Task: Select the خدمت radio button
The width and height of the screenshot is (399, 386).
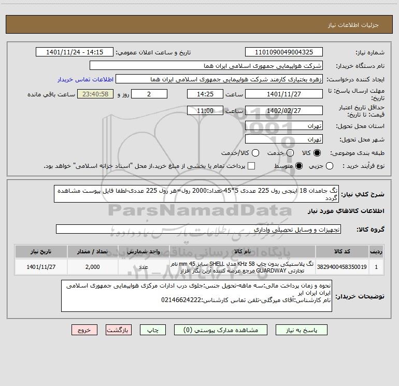Action: [290, 153]
